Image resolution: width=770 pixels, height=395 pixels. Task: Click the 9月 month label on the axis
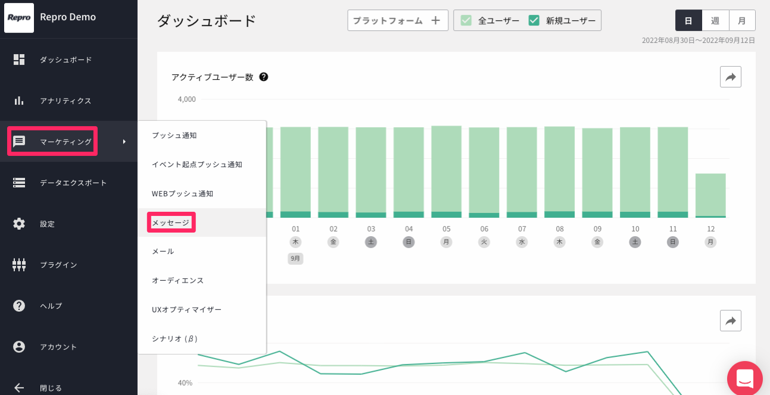tap(296, 259)
